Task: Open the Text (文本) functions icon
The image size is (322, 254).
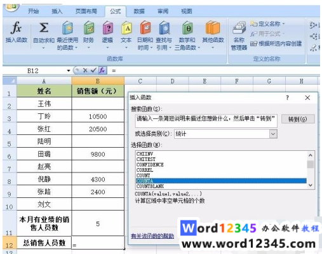Action: (126, 28)
